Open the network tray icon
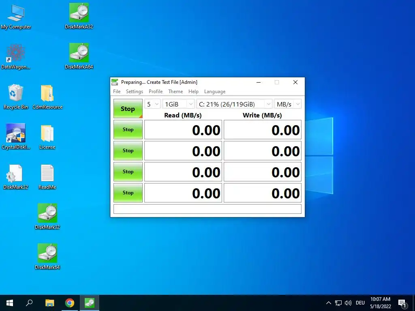 click(x=338, y=303)
